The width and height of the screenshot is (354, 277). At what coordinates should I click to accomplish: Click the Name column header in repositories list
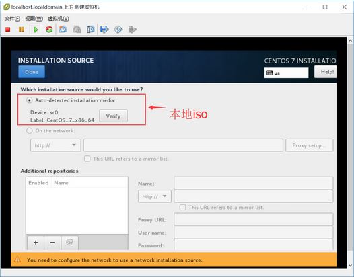[x=61, y=183]
